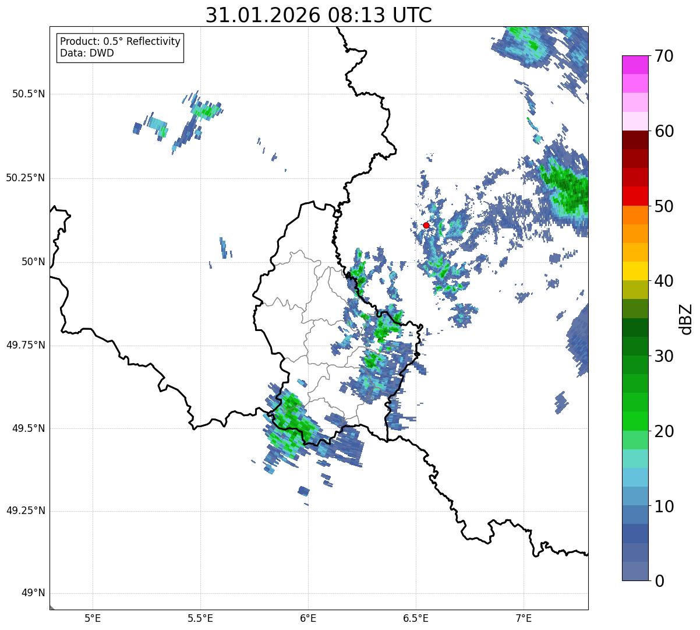Click the 6°E longitude label

(308, 618)
